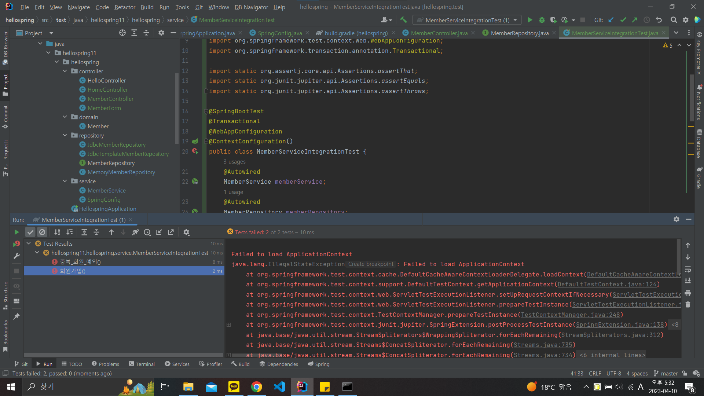
Task: Jump to previous failed test arrow
Action: [111, 232]
